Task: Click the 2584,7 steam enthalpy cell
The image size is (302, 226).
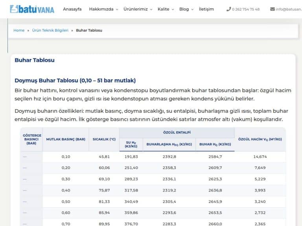Action: tap(215, 157)
